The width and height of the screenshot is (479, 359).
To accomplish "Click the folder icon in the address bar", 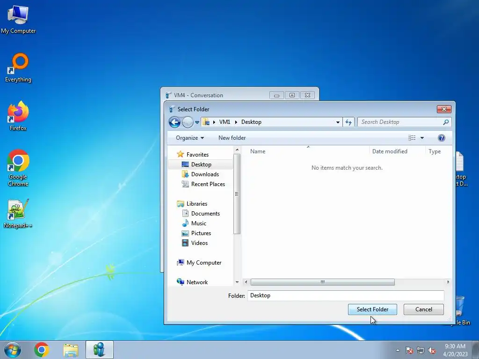I will (206, 122).
